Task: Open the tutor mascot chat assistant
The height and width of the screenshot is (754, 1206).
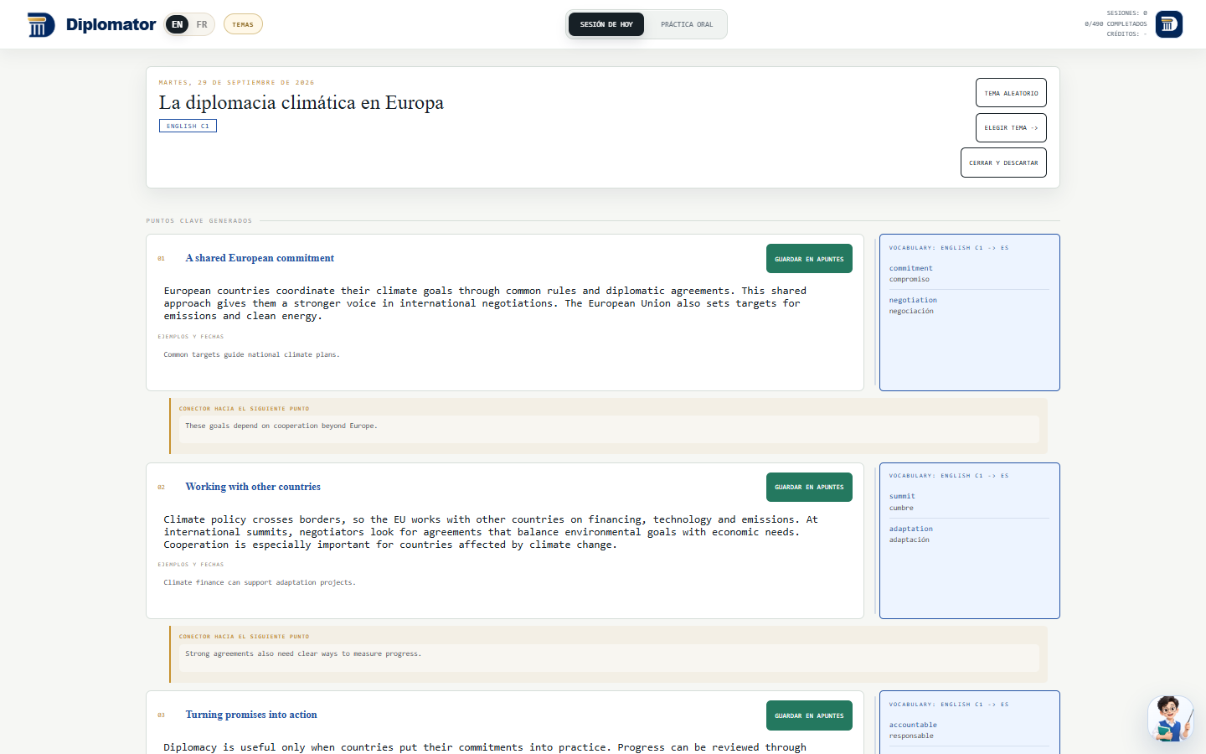Action: coord(1170,718)
